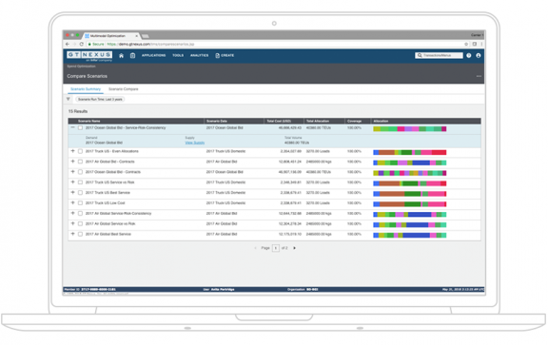Focus the Transactions/Menus search field
Image resolution: width=548 pixels, height=345 pixels.
[x=439, y=55]
